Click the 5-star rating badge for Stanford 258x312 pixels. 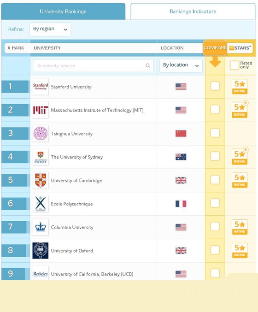click(x=240, y=87)
